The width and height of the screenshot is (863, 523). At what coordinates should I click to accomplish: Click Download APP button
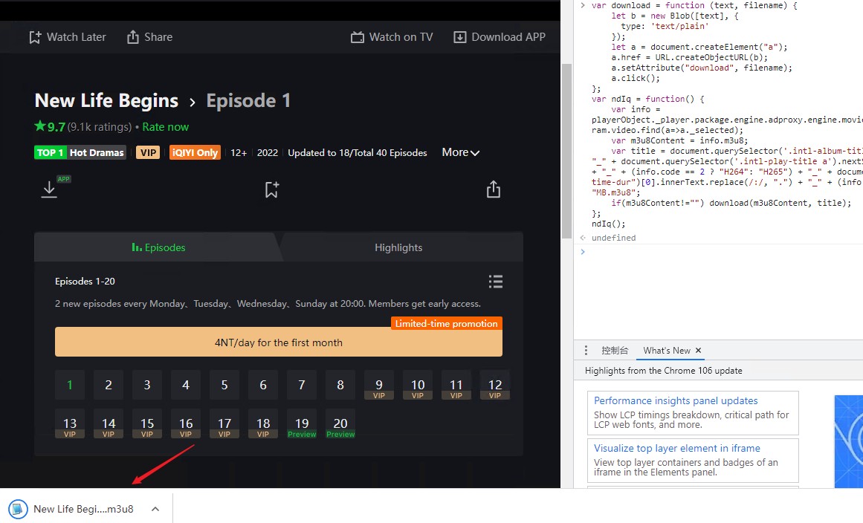coord(500,37)
